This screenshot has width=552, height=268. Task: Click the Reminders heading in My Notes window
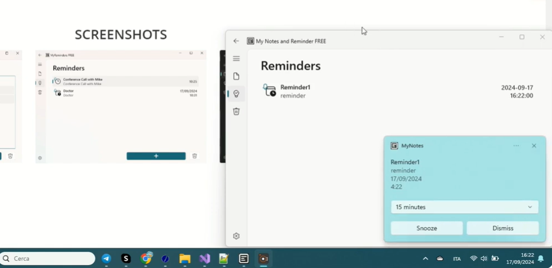tap(291, 66)
